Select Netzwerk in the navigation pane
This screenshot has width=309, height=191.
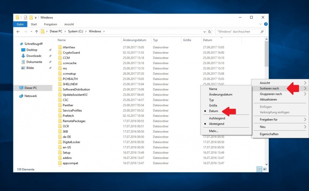31,96
